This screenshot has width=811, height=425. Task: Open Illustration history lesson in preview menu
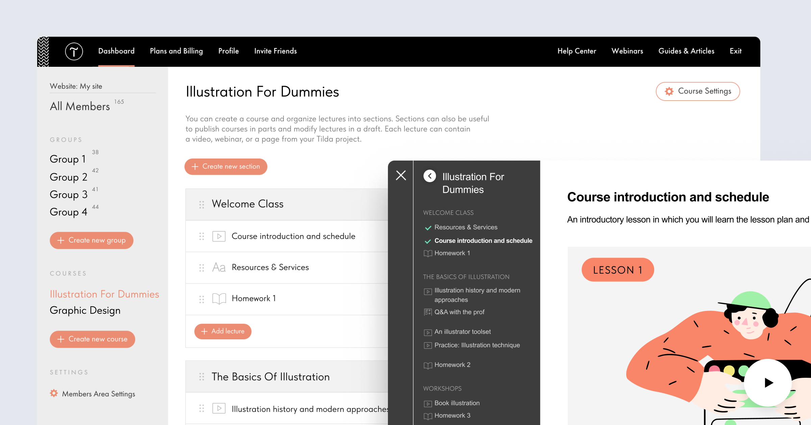(477, 295)
